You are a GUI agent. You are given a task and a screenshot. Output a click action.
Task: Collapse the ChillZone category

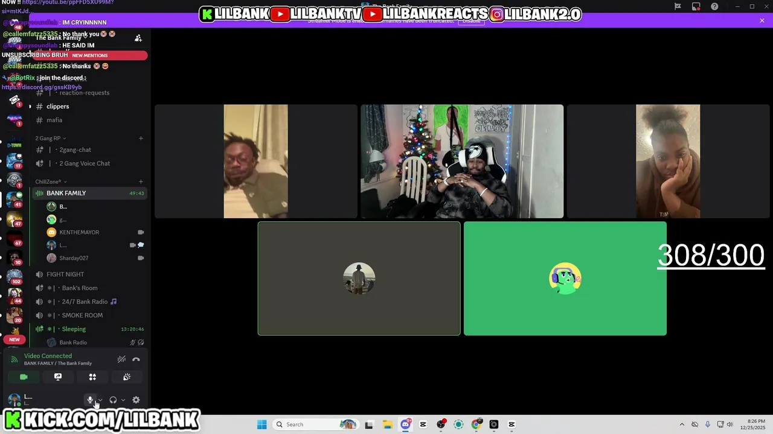click(x=51, y=181)
